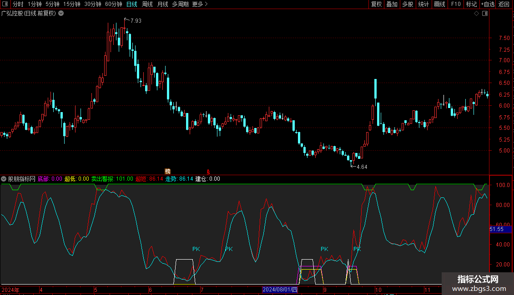Click the 2024/08/01/四 date marker
Viewport: 514px width, 295px height.
point(280,290)
